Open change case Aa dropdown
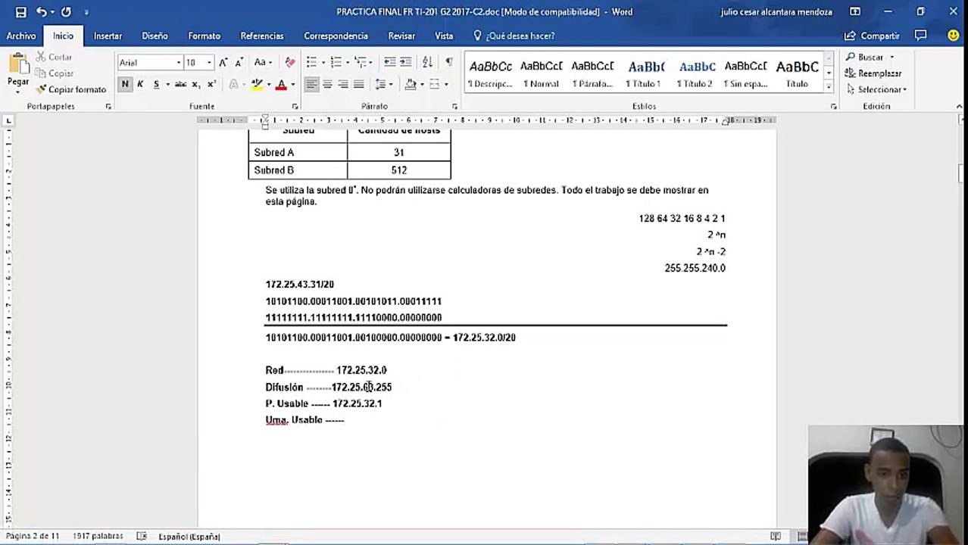This screenshot has width=968, height=545. pos(263,62)
